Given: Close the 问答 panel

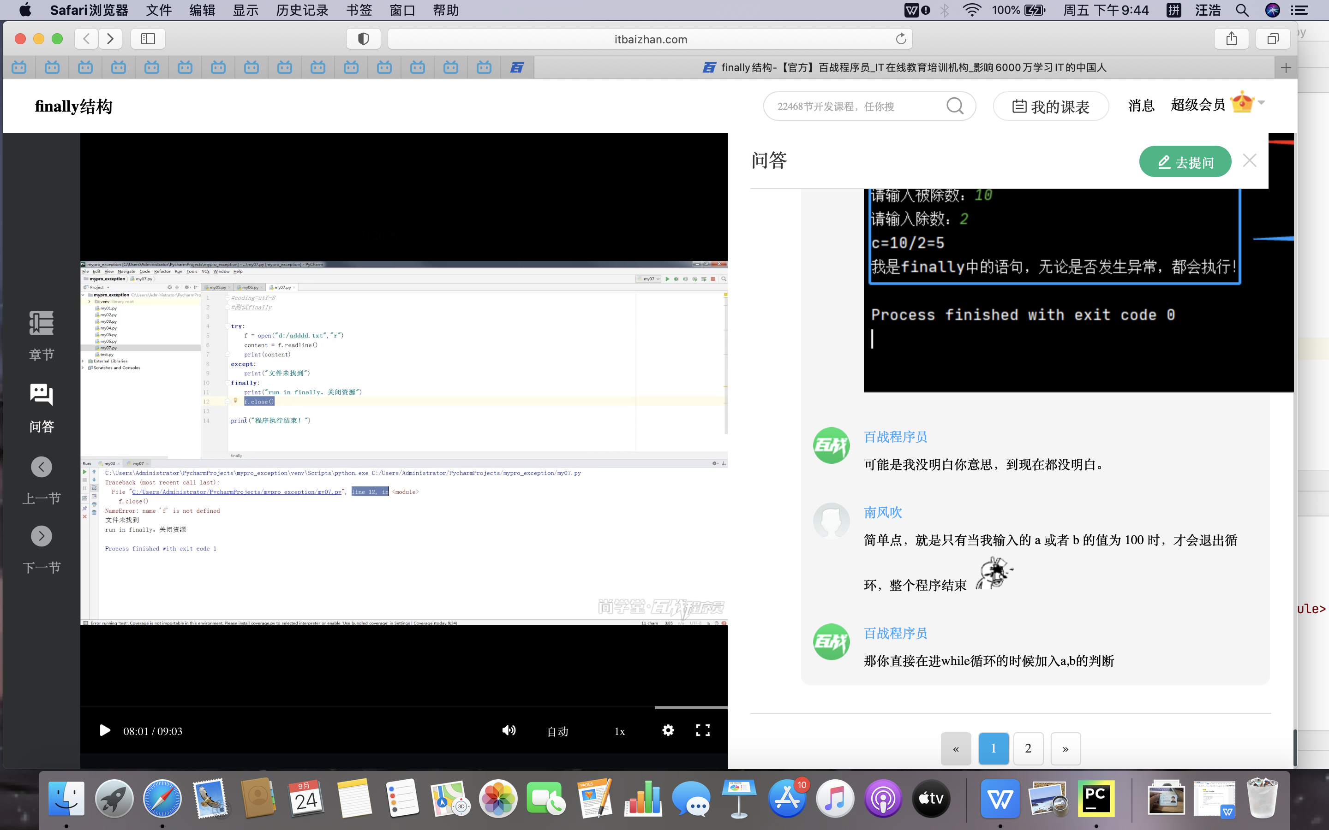Looking at the screenshot, I should point(1250,160).
